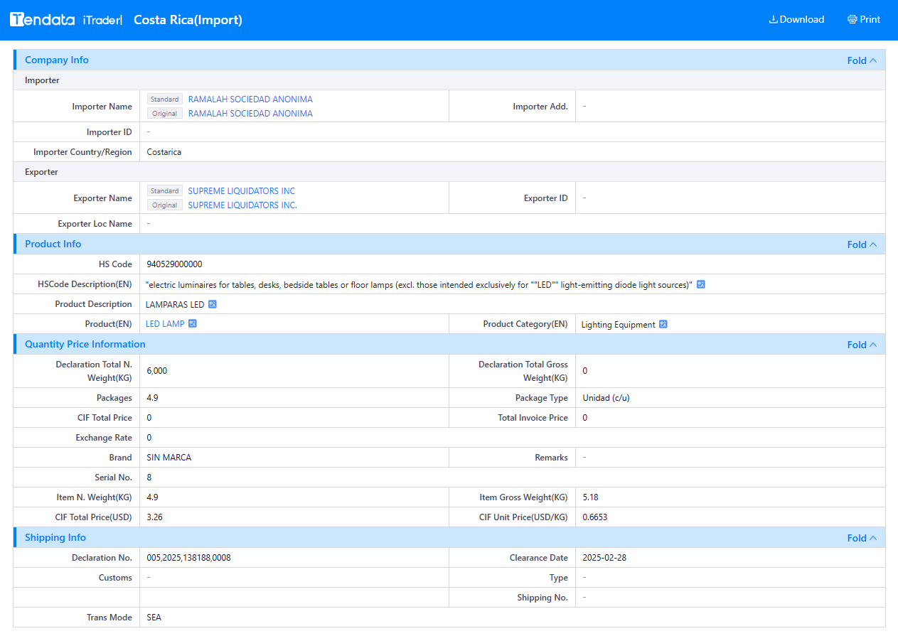Select the item gross weight 5.18
This screenshot has height=636, width=898.
point(591,497)
